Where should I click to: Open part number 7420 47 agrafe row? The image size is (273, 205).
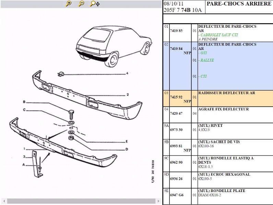pyautogui.click(x=176, y=113)
